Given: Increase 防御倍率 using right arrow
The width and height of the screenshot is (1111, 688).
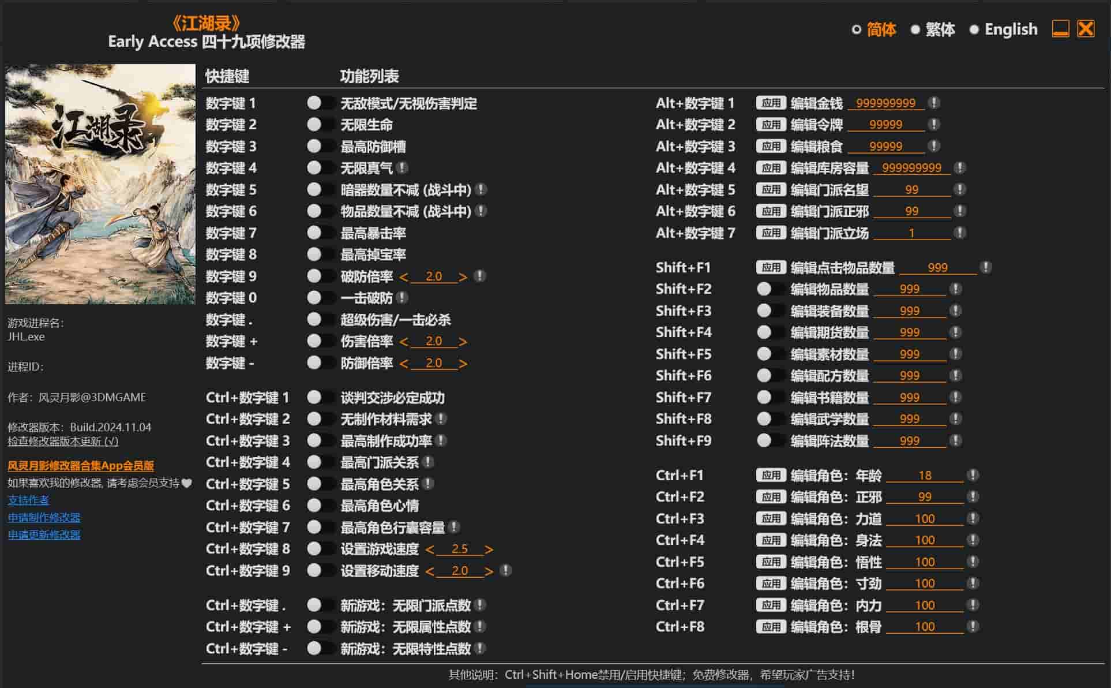Looking at the screenshot, I should (x=463, y=364).
